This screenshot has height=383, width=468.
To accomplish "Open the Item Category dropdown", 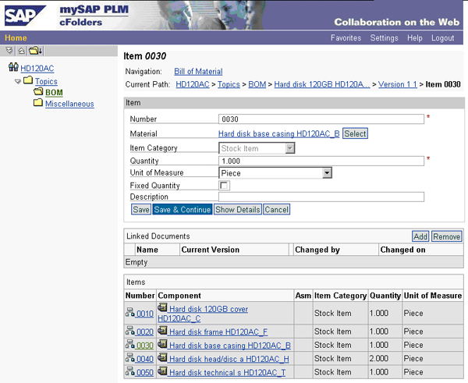I will pyautogui.click(x=290, y=148).
